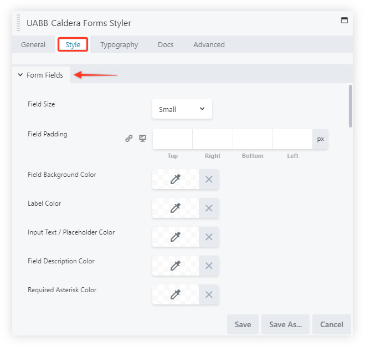Image resolution: width=365 pixels, height=346 pixels.
Task: Click the responsive device icon beside Field Padding
Action: click(142, 139)
